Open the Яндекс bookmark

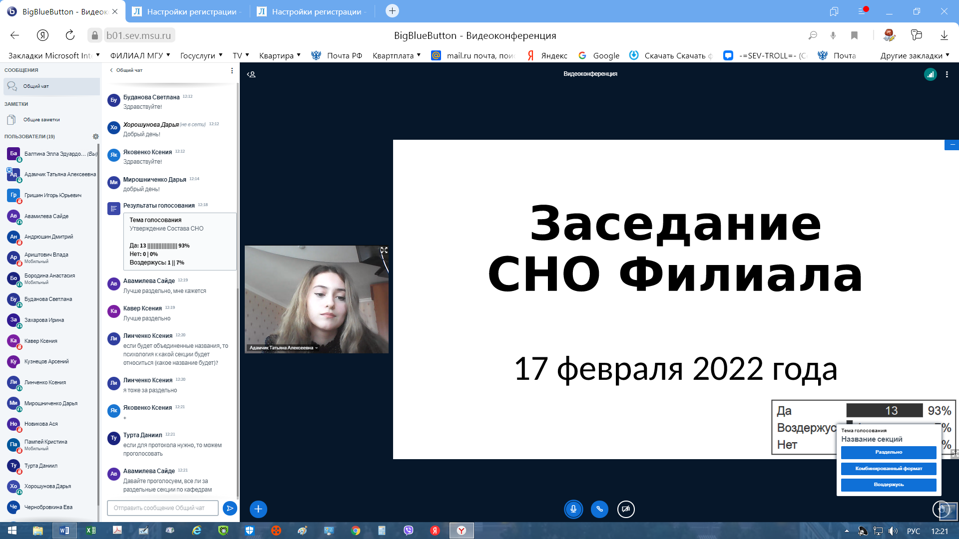pyautogui.click(x=547, y=55)
